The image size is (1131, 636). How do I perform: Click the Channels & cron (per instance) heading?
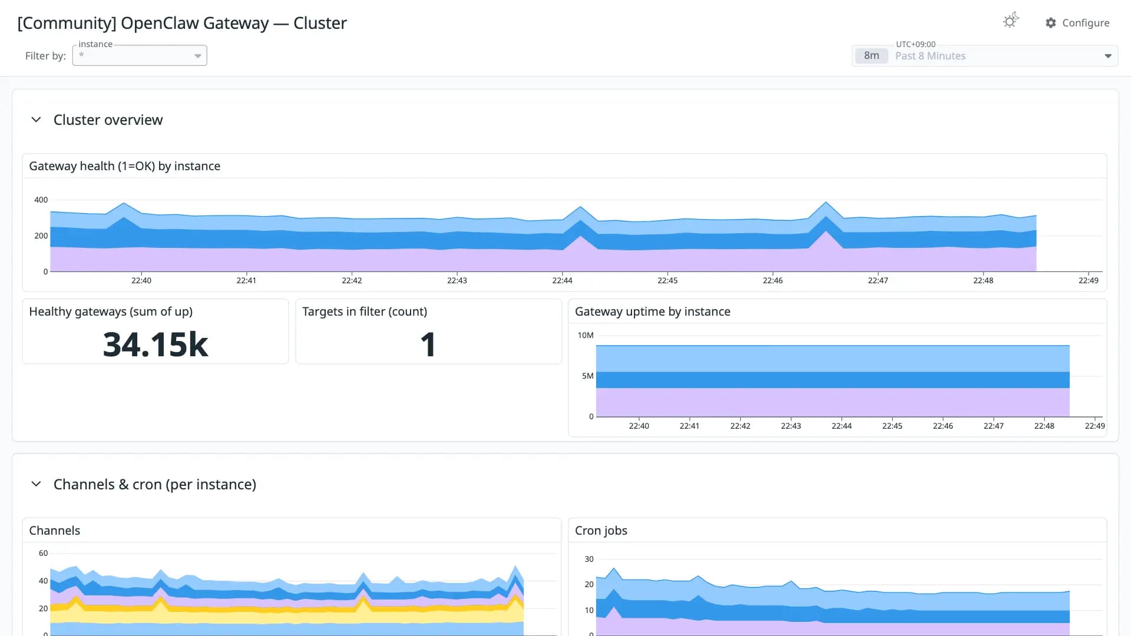click(x=155, y=484)
